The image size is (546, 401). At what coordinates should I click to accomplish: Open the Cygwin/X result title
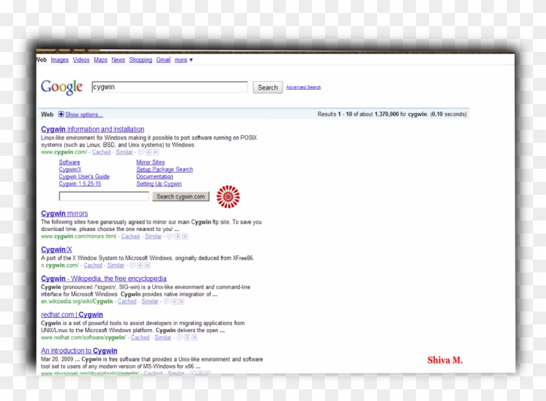[57, 250]
